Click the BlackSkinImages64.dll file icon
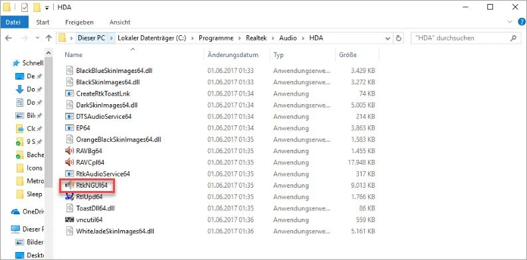The height and width of the screenshot is (260, 527). click(69, 82)
